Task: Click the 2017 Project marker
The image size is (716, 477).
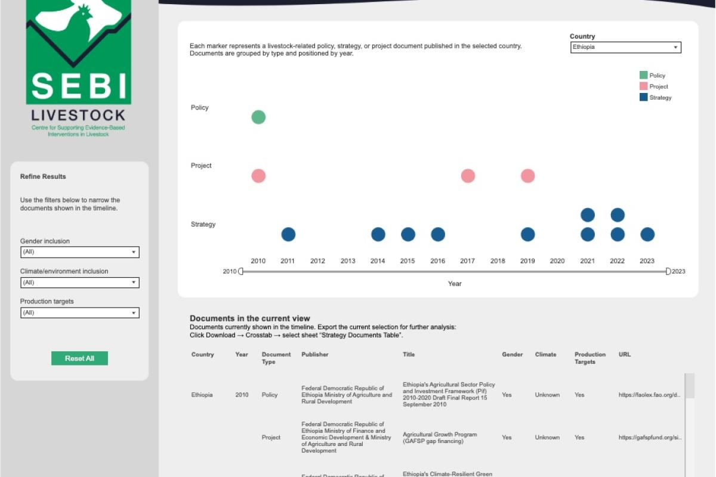Action: point(468,176)
